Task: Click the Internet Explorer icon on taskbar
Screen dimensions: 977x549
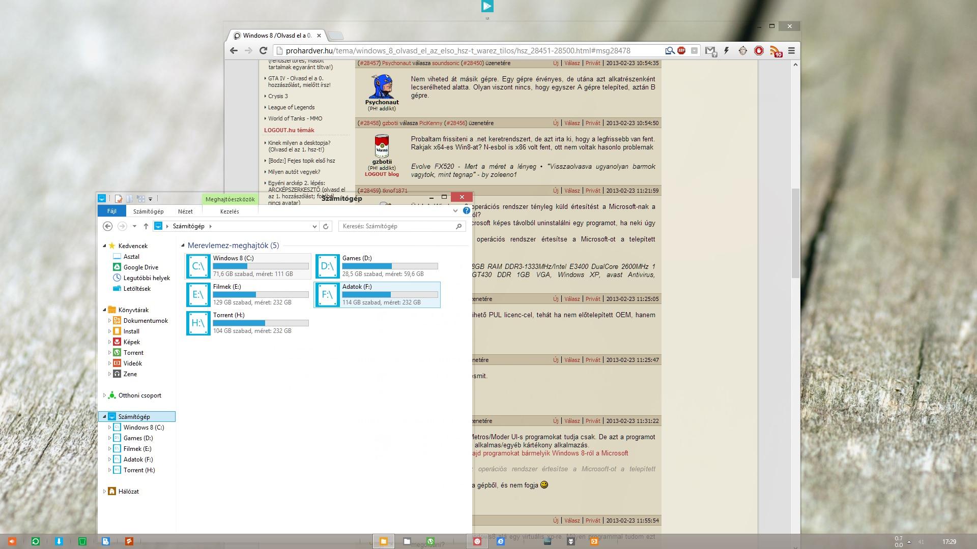Action: pos(501,541)
